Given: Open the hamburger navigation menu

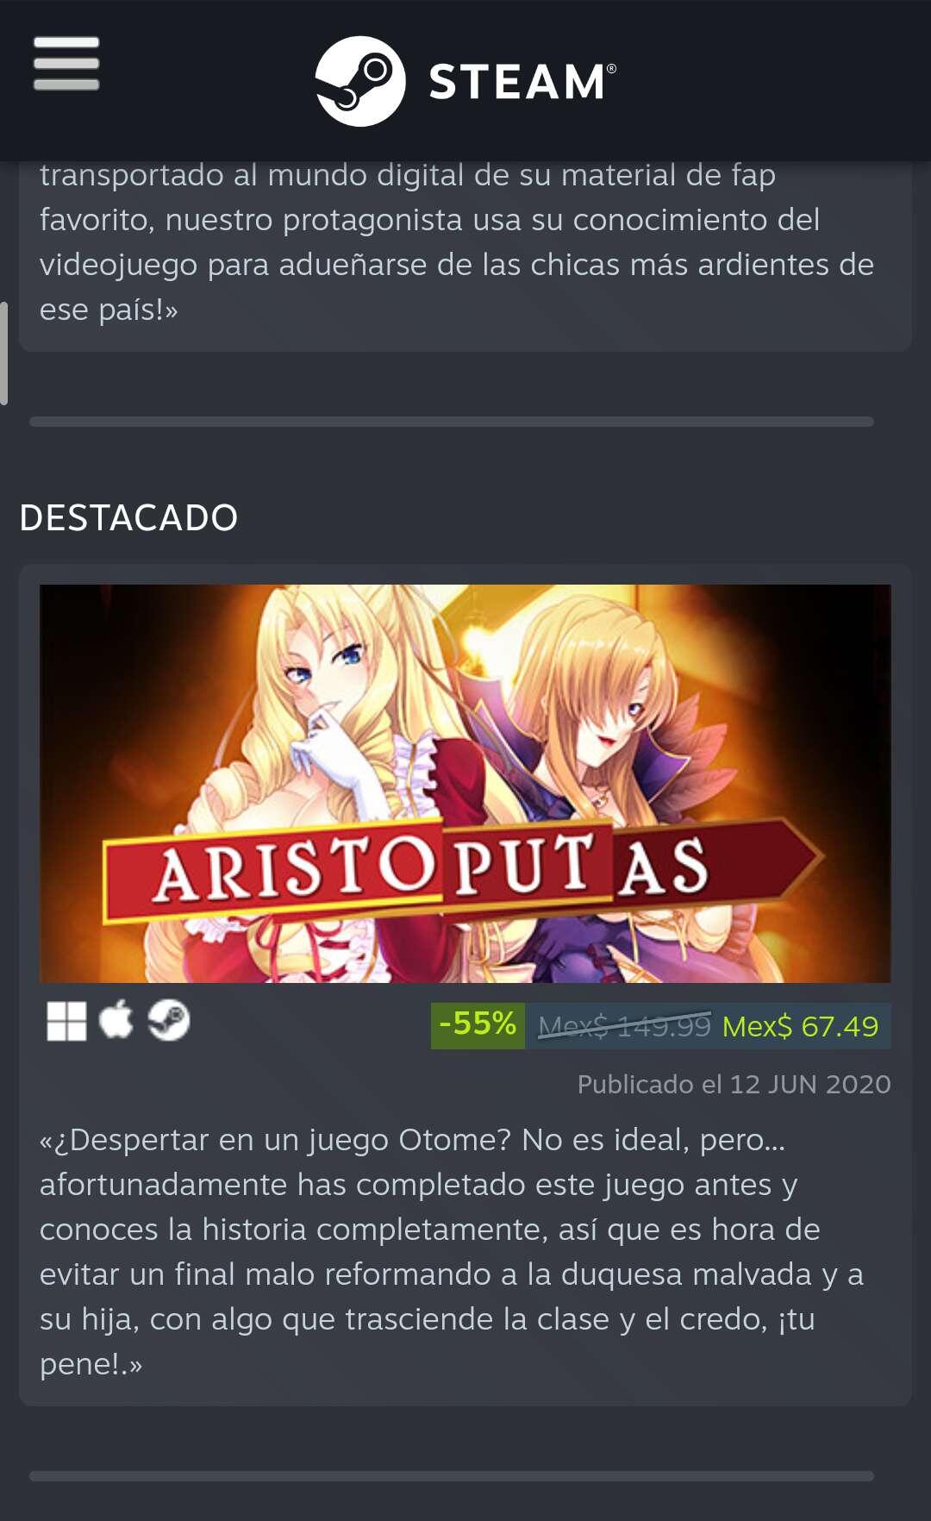Looking at the screenshot, I should 66,64.
